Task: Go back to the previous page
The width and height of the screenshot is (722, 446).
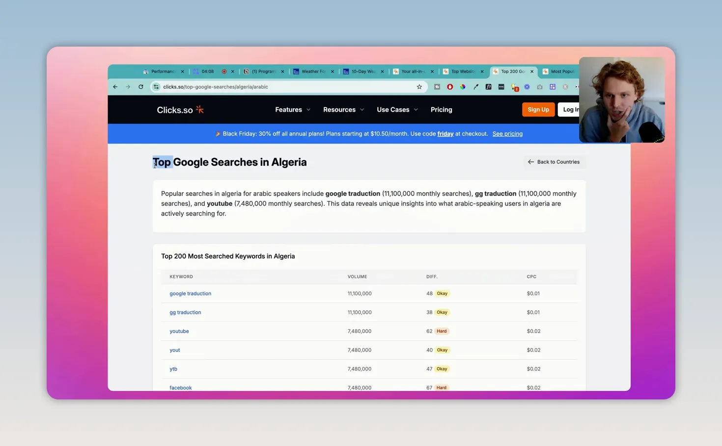Action: point(115,87)
